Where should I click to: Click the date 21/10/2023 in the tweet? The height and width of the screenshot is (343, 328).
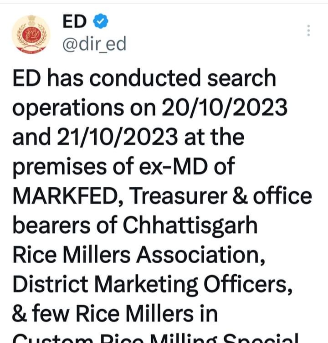tap(117, 137)
